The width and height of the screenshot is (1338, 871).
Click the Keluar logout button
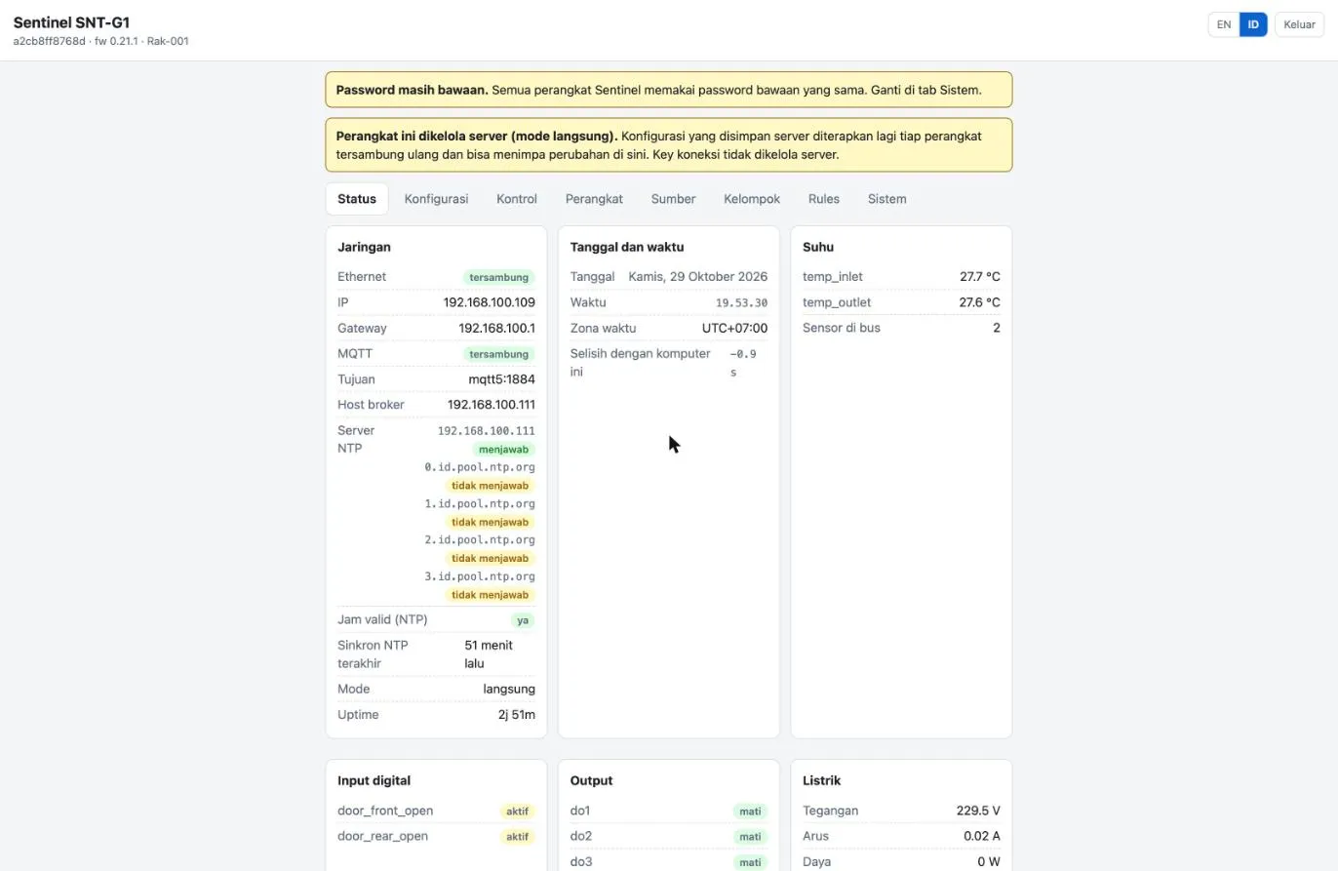(1299, 24)
